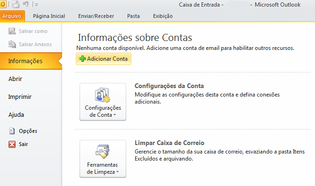Switch to the Enviar/Receber tab
The width and height of the screenshot is (315, 186).
96,16
